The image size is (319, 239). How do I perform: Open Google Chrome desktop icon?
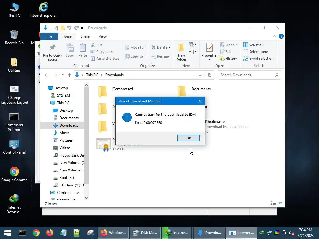click(x=14, y=174)
